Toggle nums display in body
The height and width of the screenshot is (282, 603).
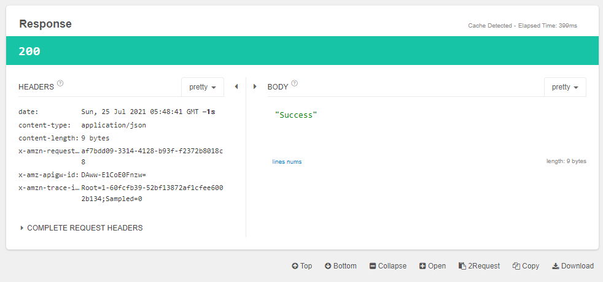tap(295, 162)
